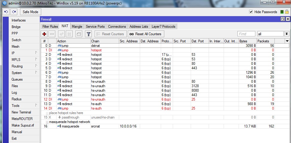The height and width of the screenshot is (143, 291).
Task: Open MetaROUTER from the sidebar
Action: pos(24,119)
